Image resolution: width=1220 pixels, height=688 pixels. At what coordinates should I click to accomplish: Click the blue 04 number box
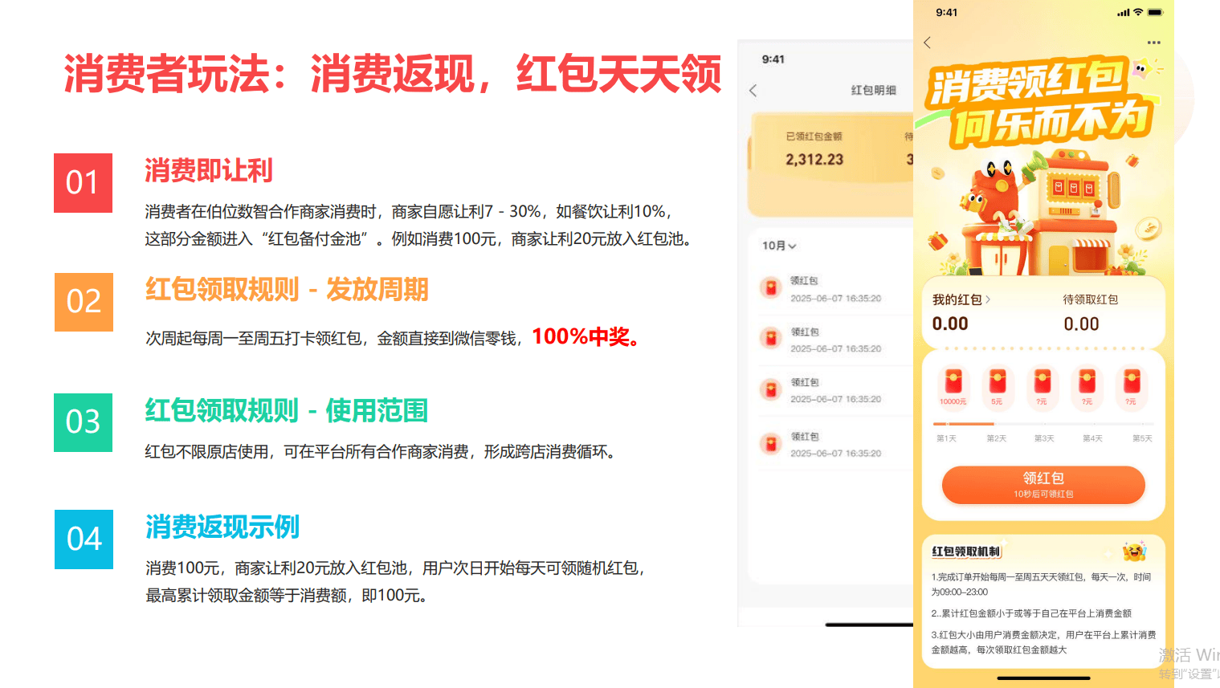(x=84, y=539)
